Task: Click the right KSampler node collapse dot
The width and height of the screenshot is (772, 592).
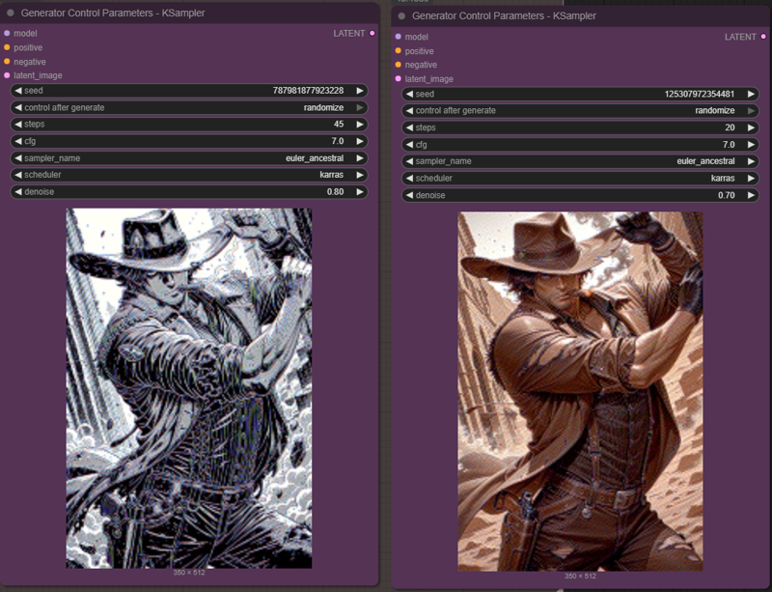Action: click(x=401, y=16)
